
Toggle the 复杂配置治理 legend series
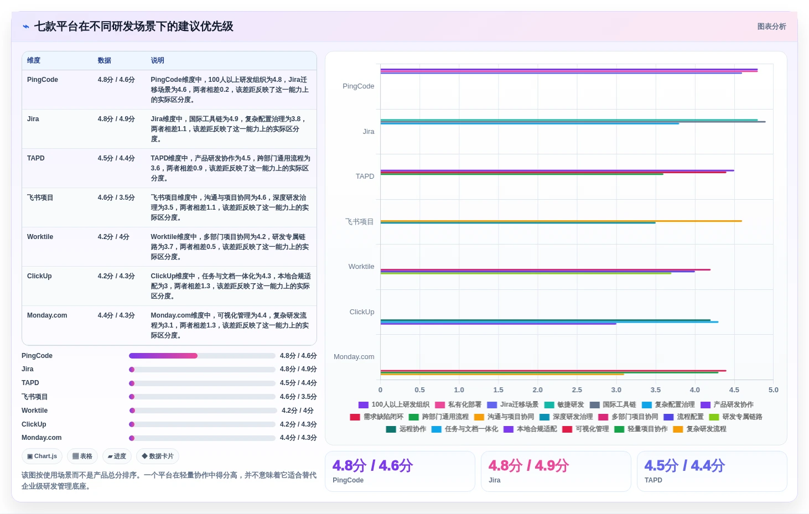click(668, 405)
